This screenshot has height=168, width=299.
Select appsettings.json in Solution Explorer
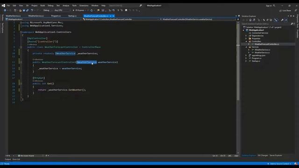(x=258, y=56)
